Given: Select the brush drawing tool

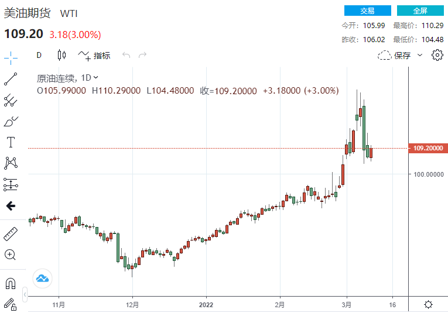Looking at the screenshot, I should (11, 121).
